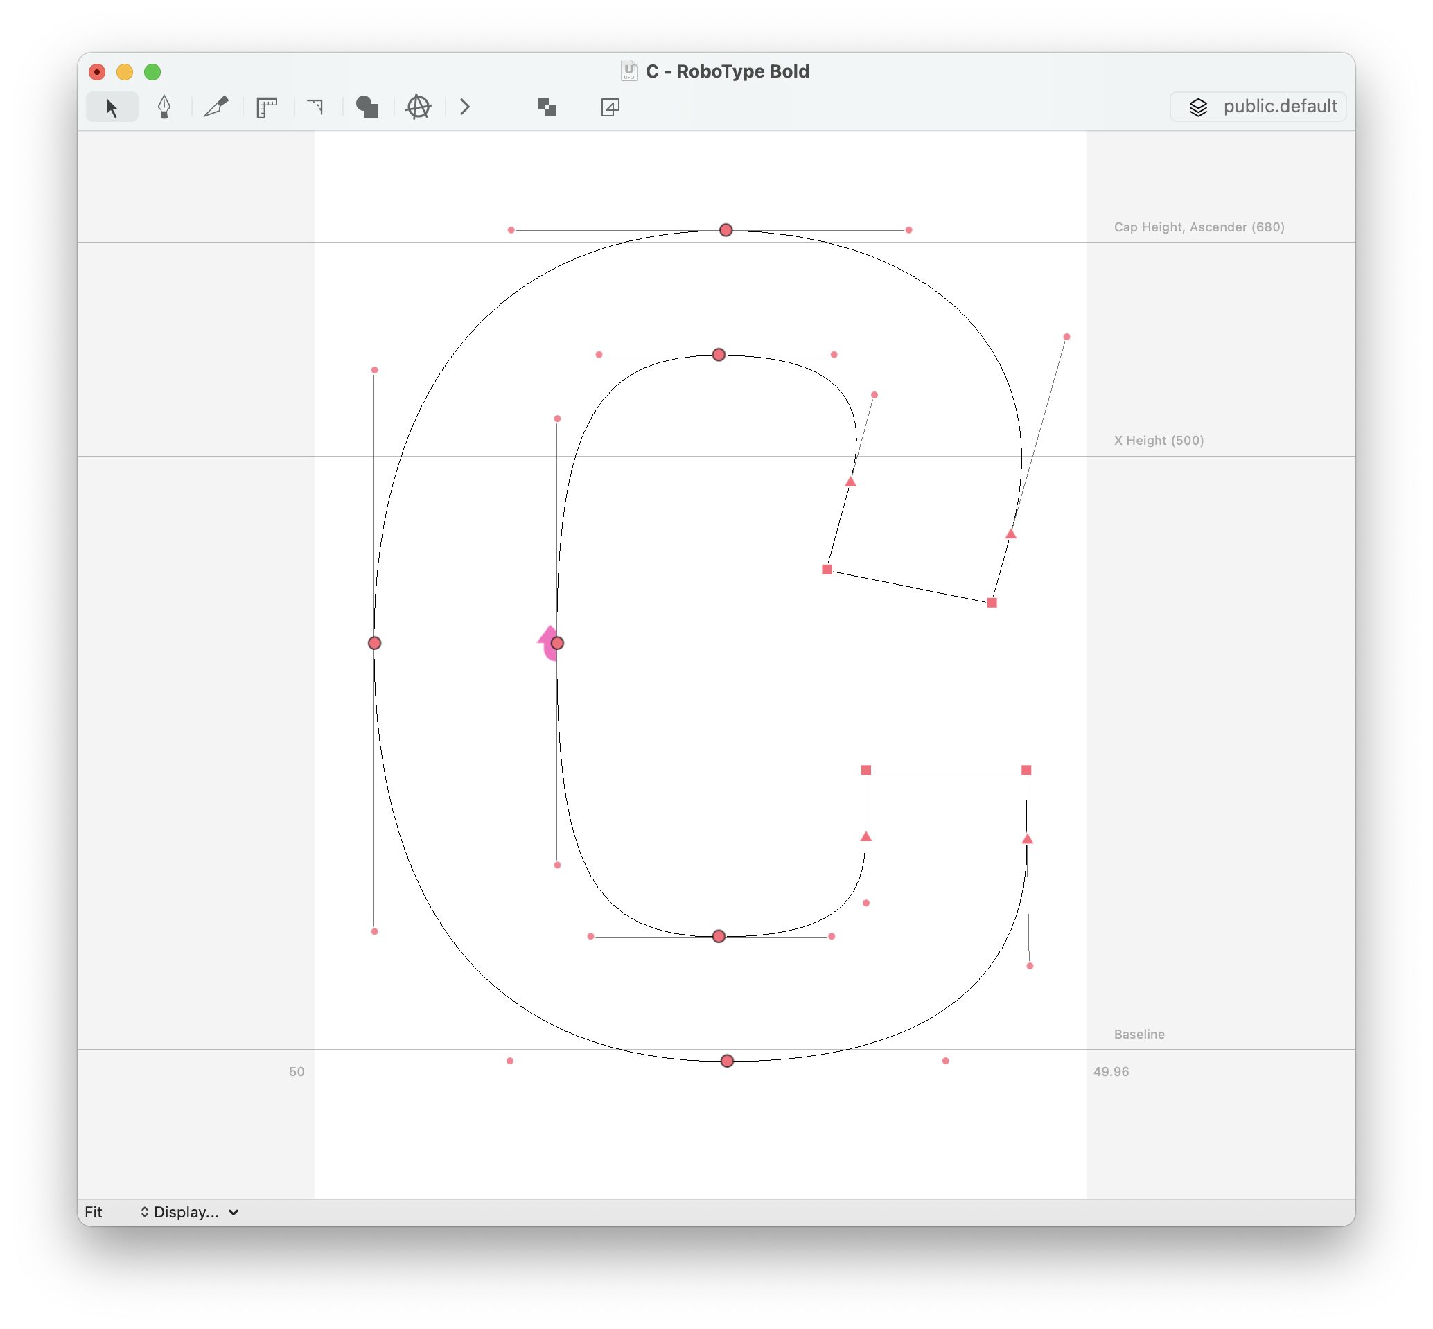1433x1329 pixels.
Task: Select the top smooth point of outer contour
Action: 726,230
